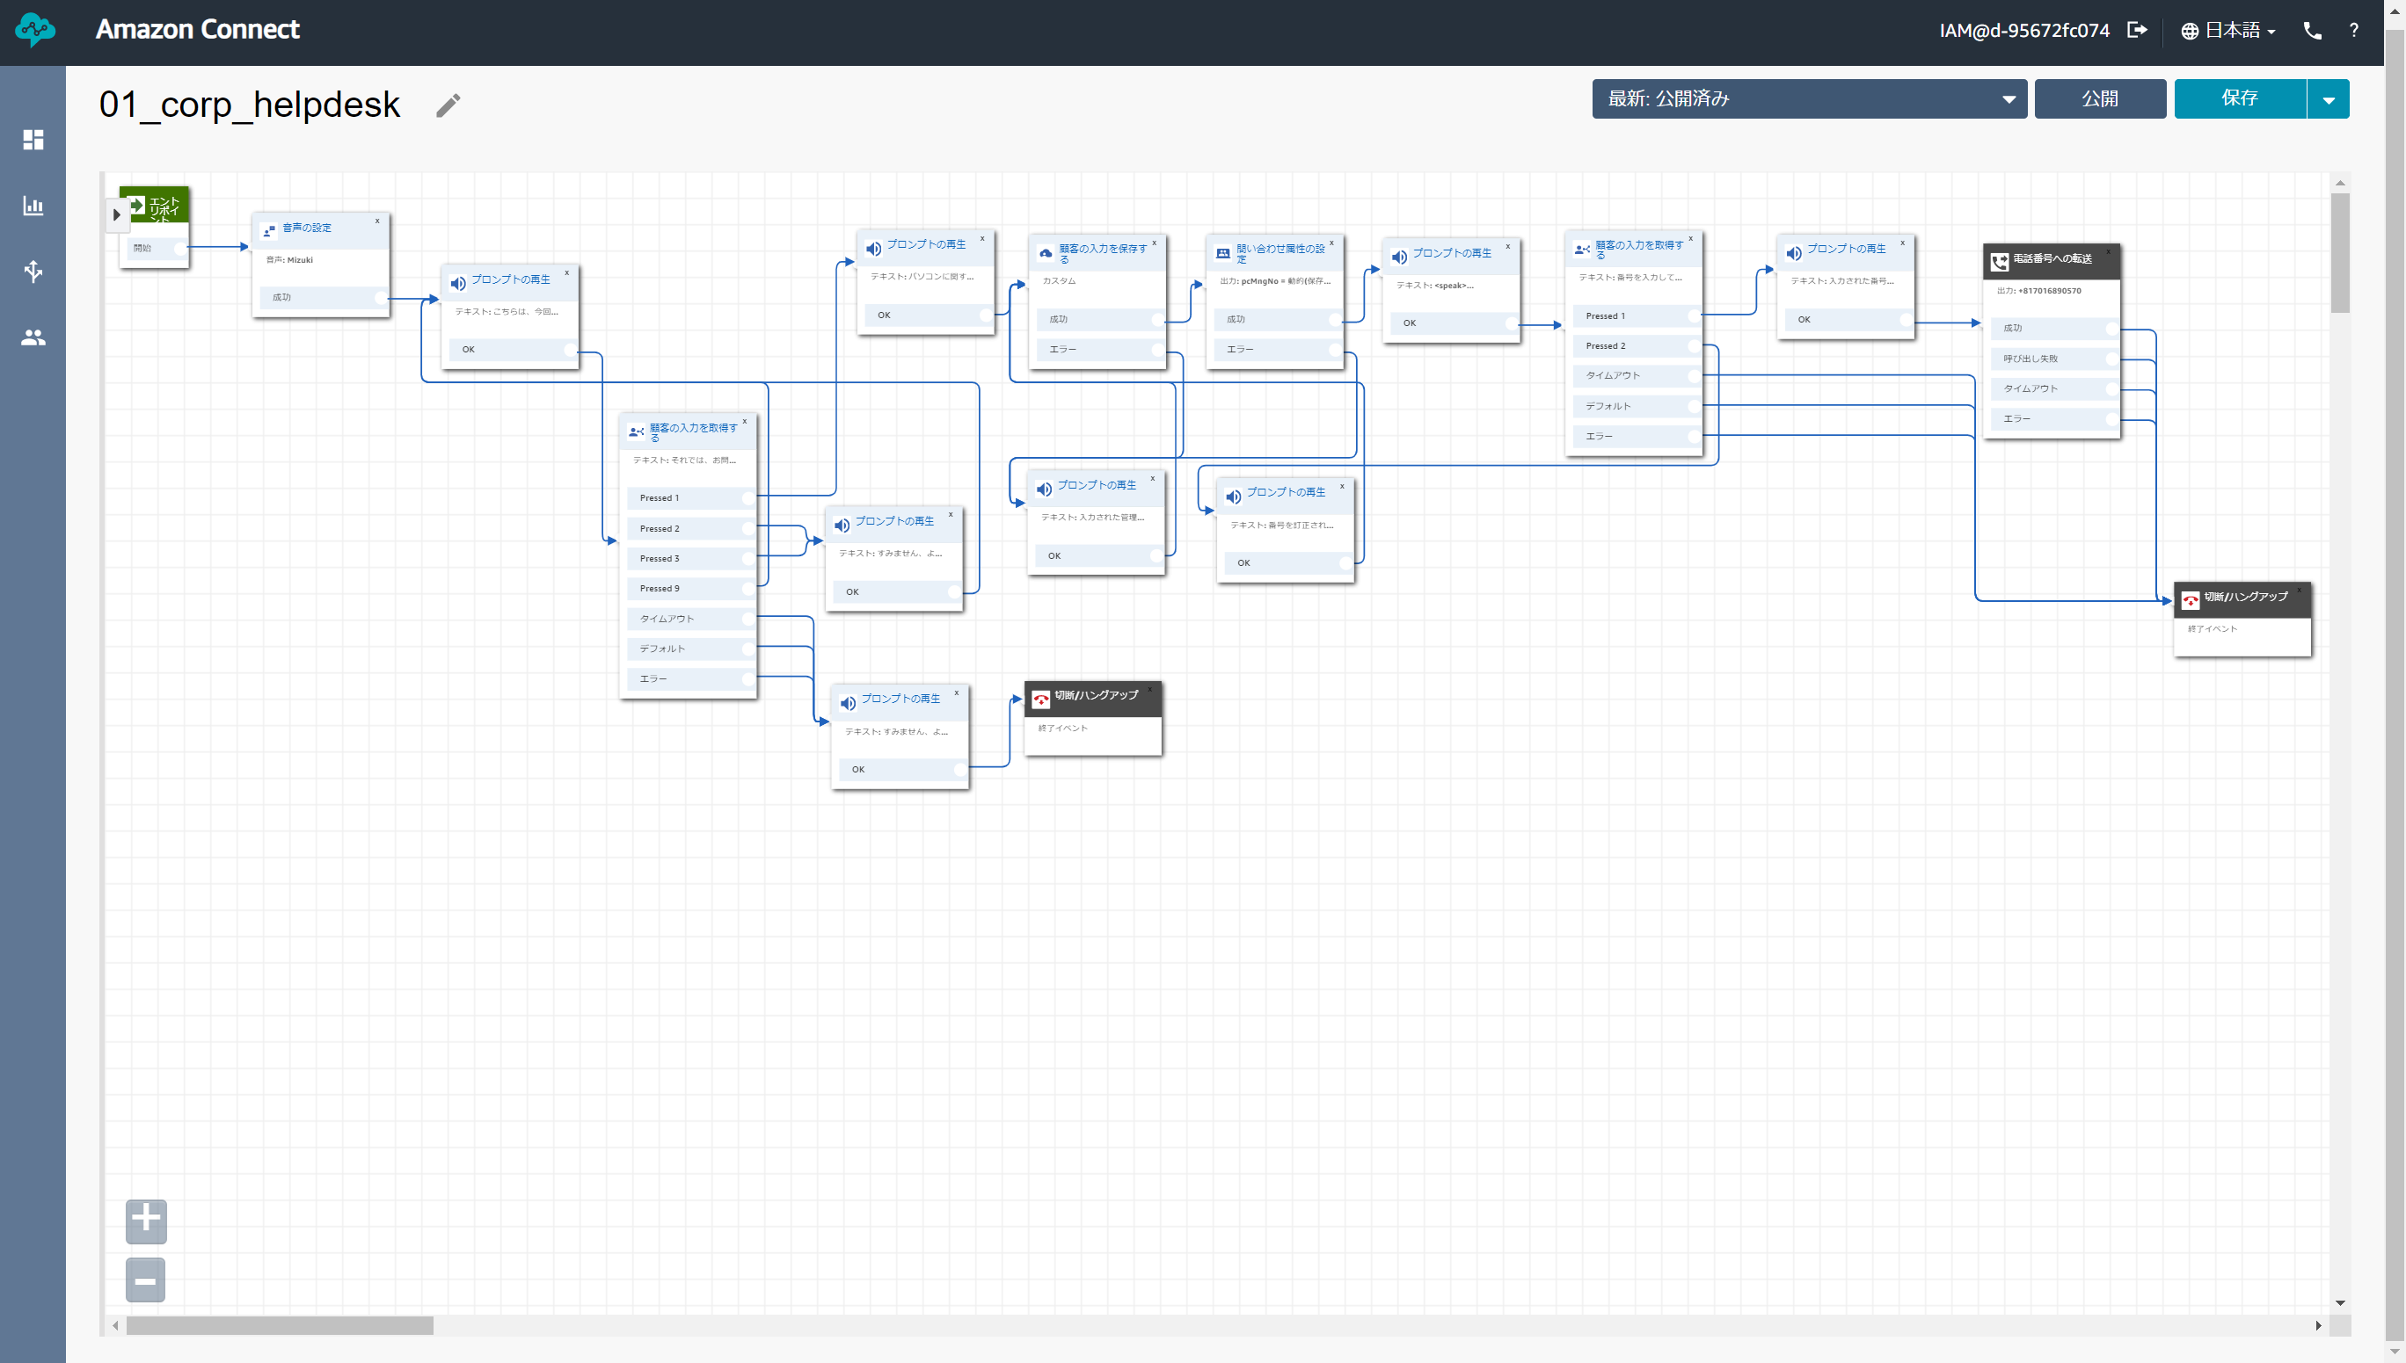Viewport: 2406px width, 1363px height.
Task: Click the 問い合わせ属性の設定 block icon
Action: point(1222,253)
